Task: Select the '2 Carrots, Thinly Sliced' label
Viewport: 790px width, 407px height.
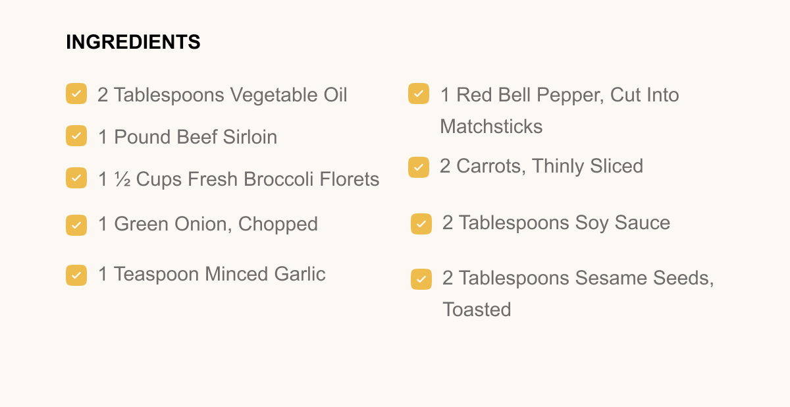Action: (x=541, y=166)
